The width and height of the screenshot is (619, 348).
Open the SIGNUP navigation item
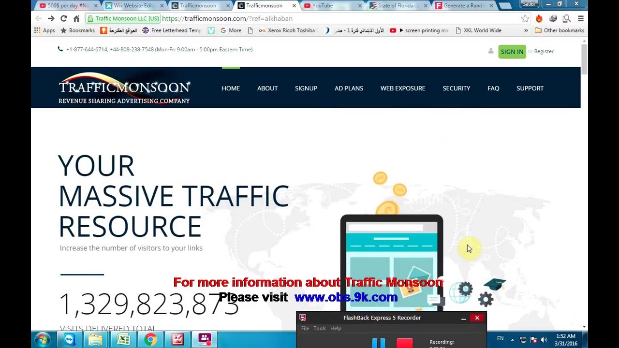click(306, 88)
